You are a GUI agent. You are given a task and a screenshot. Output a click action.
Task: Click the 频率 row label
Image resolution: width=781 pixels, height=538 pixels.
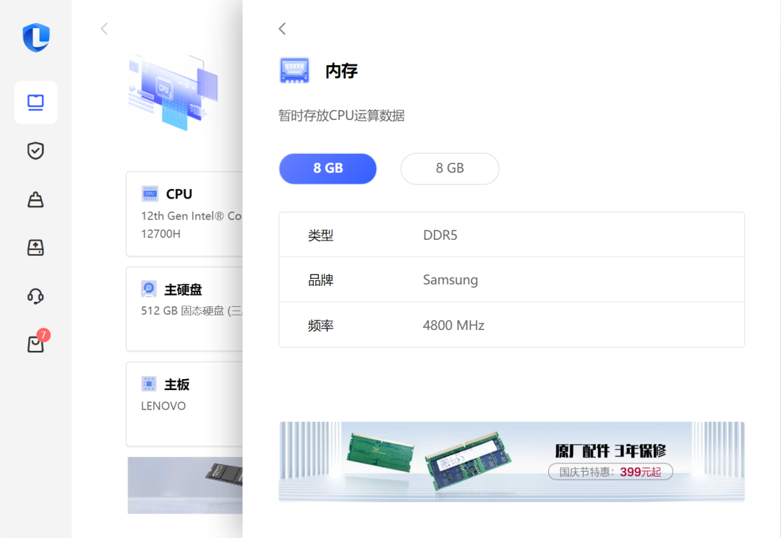pyautogui.click(x=320, y=325)
